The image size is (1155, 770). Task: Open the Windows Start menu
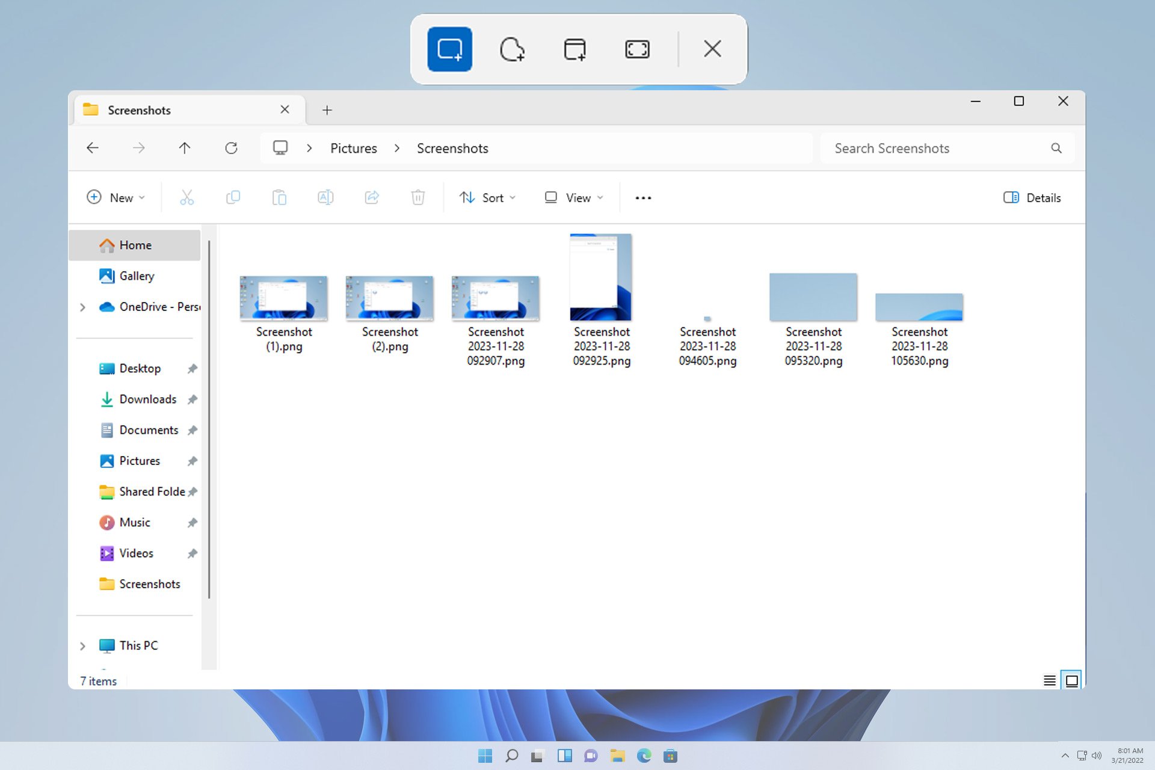[485, 756]
